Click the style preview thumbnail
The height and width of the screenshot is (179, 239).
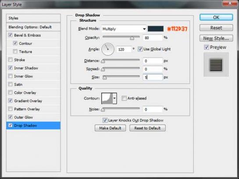[216, 65]
